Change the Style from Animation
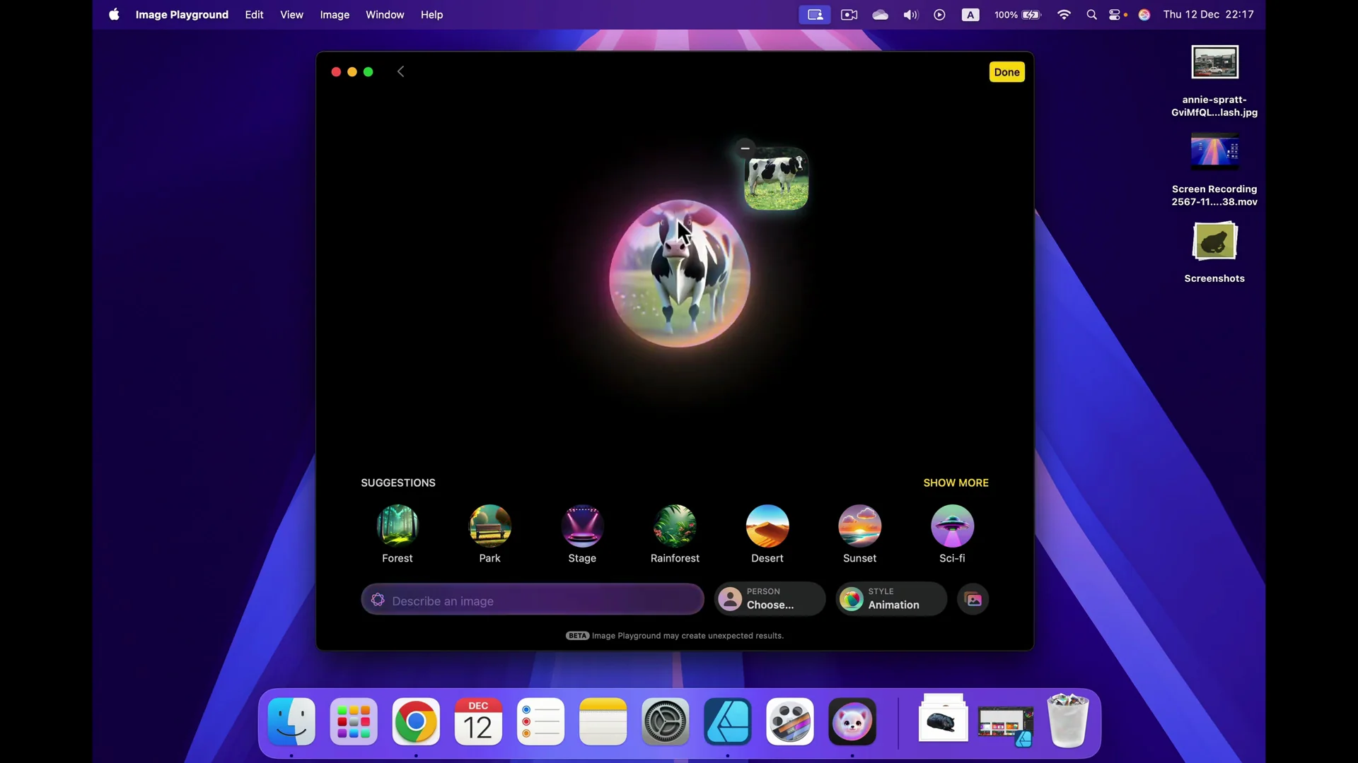This screenshot has height=763, width=1358. coord(890,599)
